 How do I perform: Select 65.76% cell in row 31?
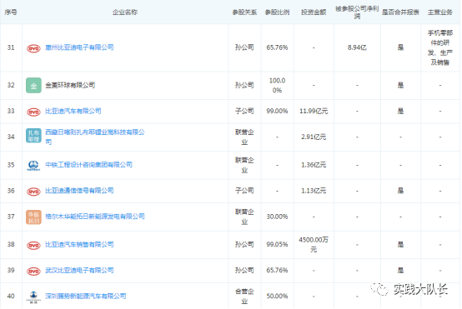tap(277, 47)
